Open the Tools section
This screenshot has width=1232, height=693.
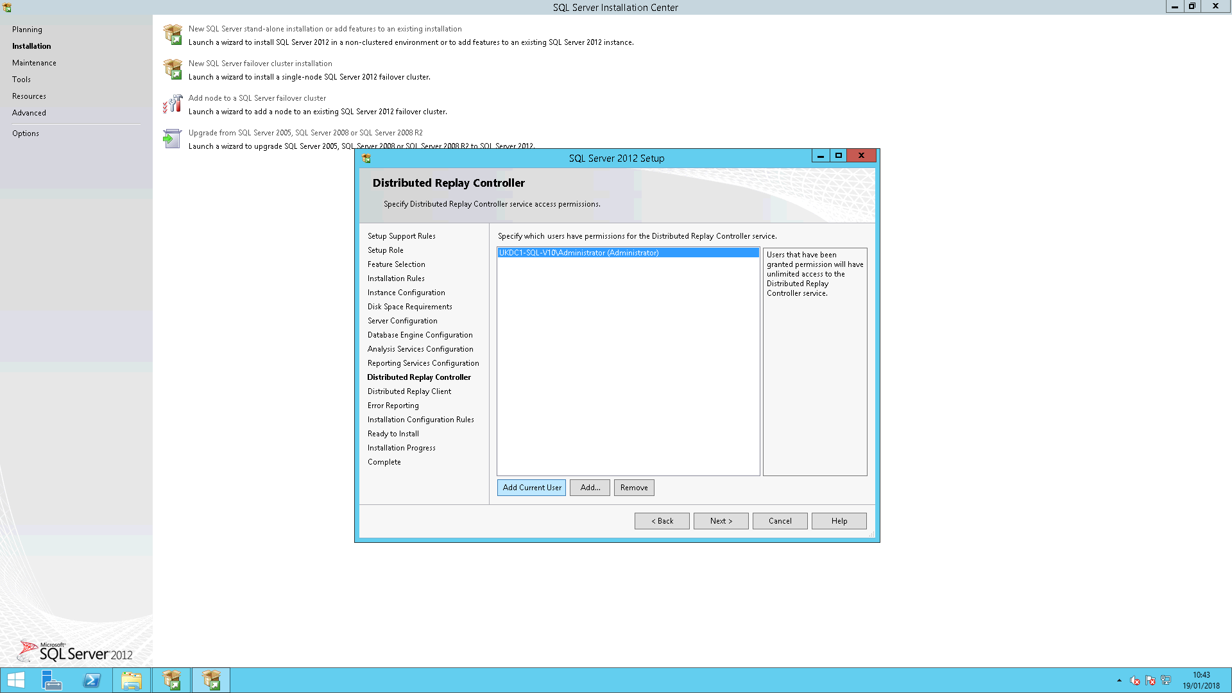[x=21, y=80]
